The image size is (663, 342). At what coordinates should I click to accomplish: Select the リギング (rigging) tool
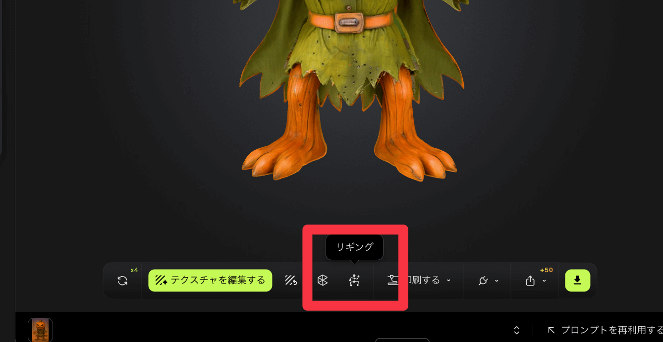pos(354,280)
